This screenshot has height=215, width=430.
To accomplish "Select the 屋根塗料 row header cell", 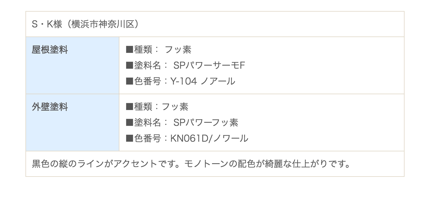I will point(72,65).
